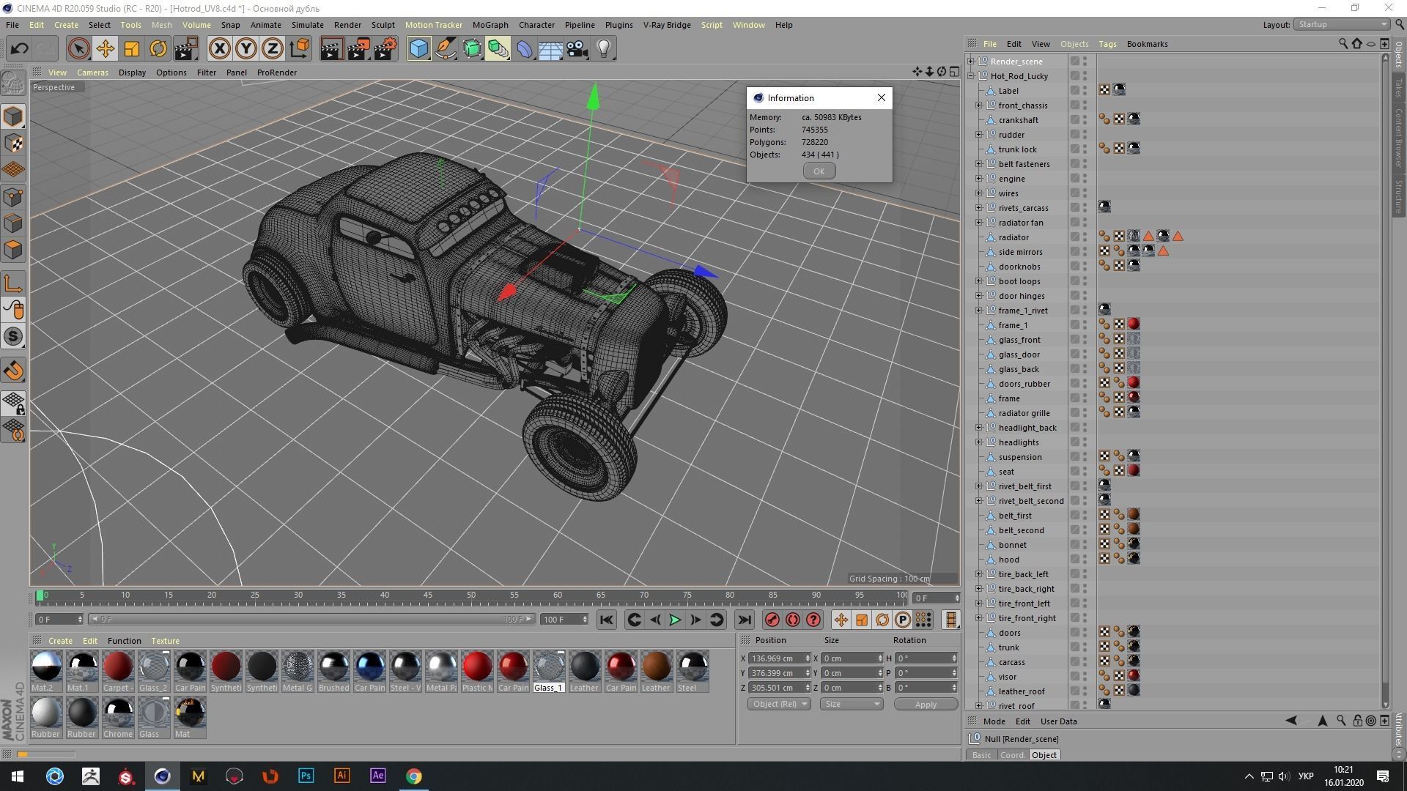Open Chrome from the taskbar
1407x791 pixels.
pyautogui.click(x=414, y=776)
